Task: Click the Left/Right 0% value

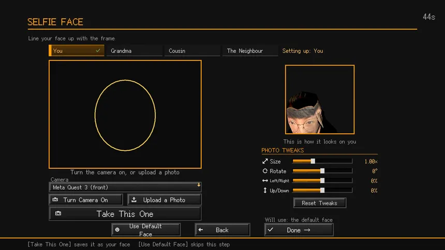Action: (374, 181)
